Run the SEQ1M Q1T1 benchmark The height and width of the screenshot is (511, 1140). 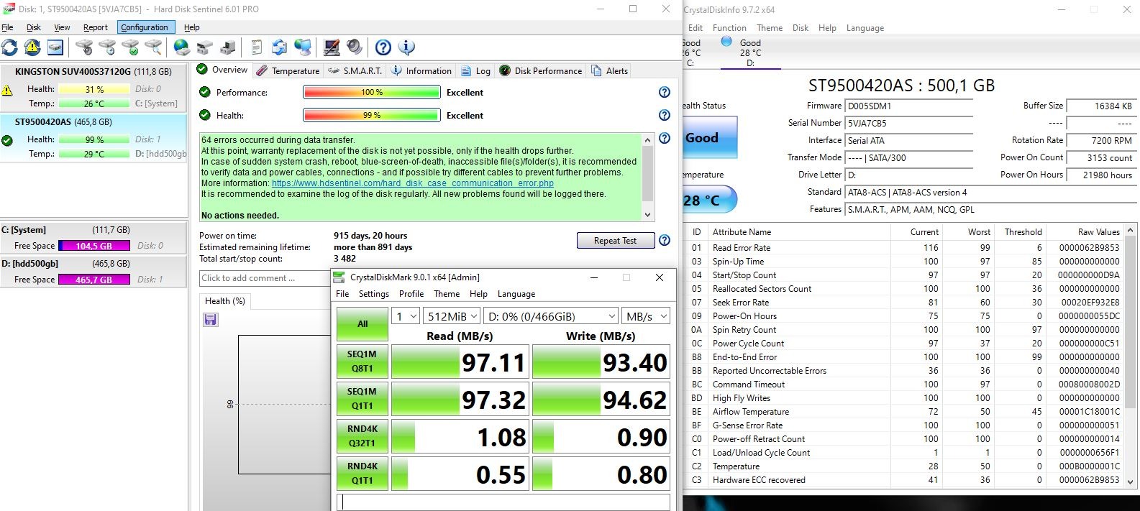[x=362, y=399]
